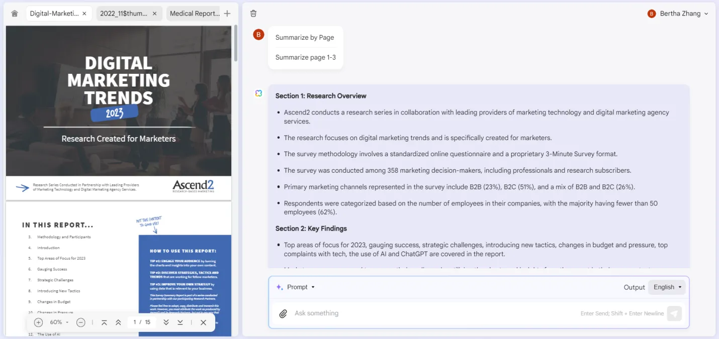
Task: Delete chat with trash icon
Action: (253, 14)
